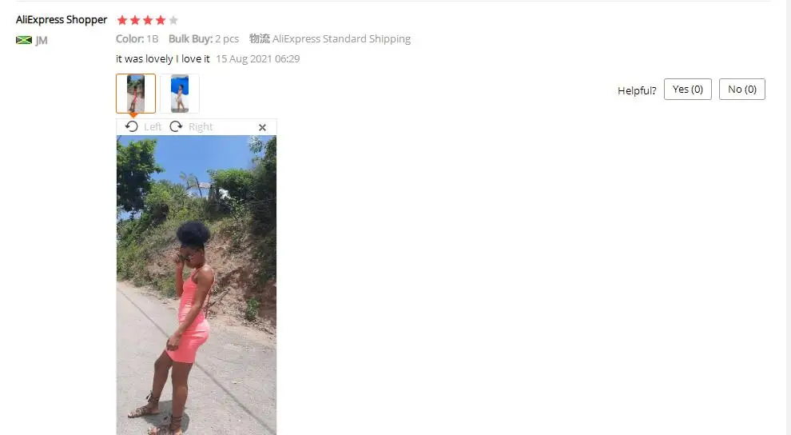Click the 'Right' rotate label
This screenshot has width=791, height=435.
(x=201, y=127)
